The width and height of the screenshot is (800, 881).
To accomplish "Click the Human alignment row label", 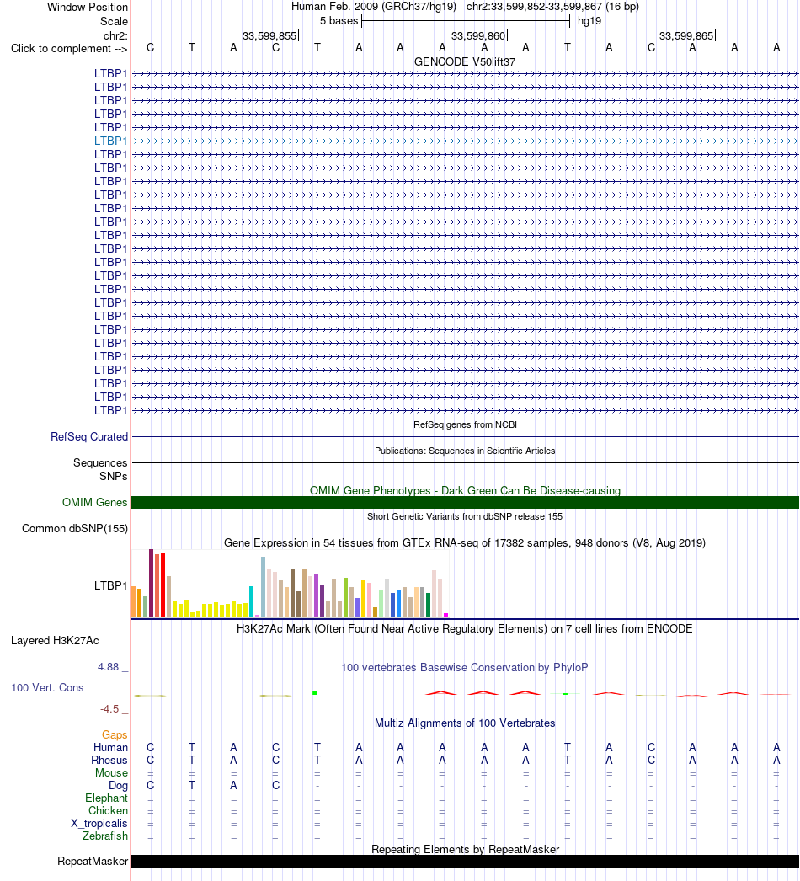I will click(x=110, y=747).
